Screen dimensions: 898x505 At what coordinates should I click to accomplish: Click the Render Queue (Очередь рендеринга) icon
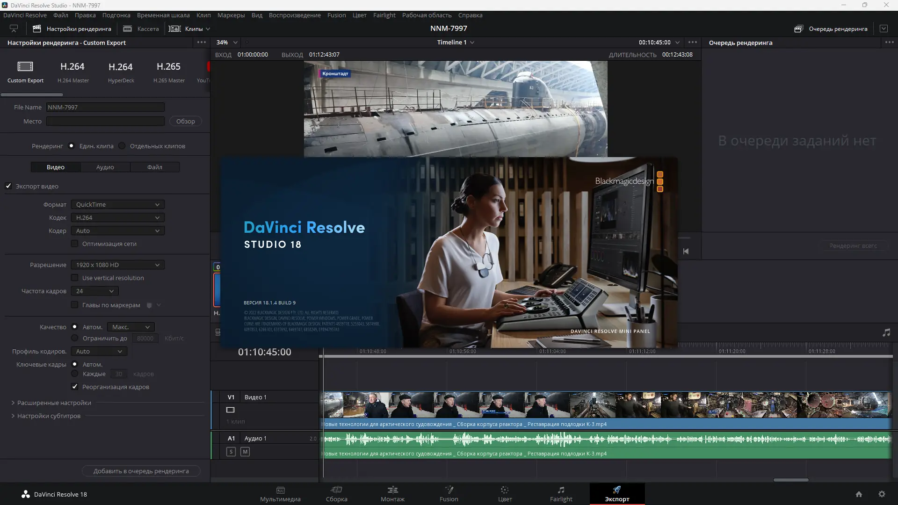point(798,29)
